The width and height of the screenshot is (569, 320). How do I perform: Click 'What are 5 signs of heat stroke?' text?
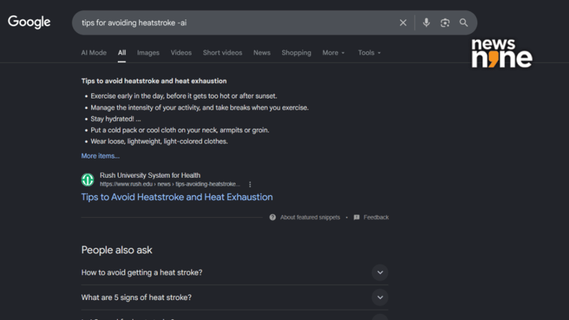coord(136,298)
